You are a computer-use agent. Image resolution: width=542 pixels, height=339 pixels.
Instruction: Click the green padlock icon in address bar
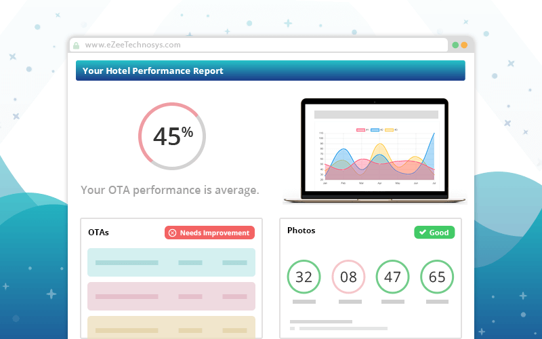(x=77, y=45)
